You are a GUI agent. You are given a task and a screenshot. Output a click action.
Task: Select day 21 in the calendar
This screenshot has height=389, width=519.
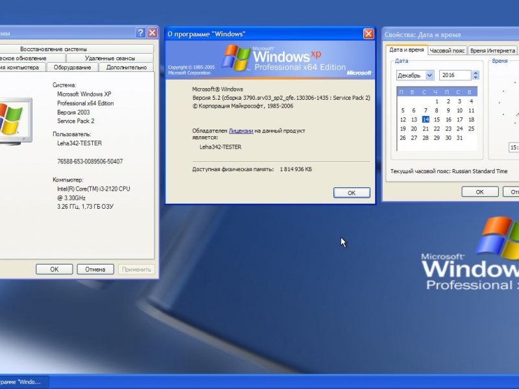(x=426, y=128)
